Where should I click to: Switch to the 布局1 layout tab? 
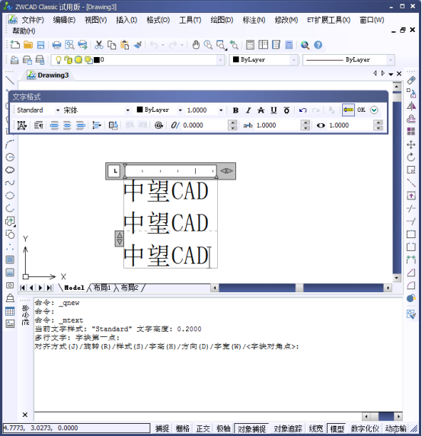(x=102, y=288)
